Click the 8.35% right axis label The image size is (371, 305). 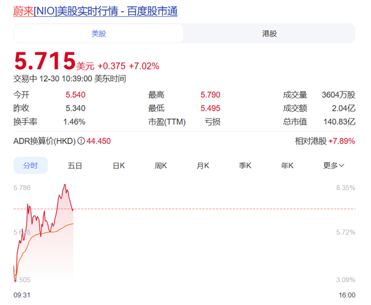tap(346, 188)
